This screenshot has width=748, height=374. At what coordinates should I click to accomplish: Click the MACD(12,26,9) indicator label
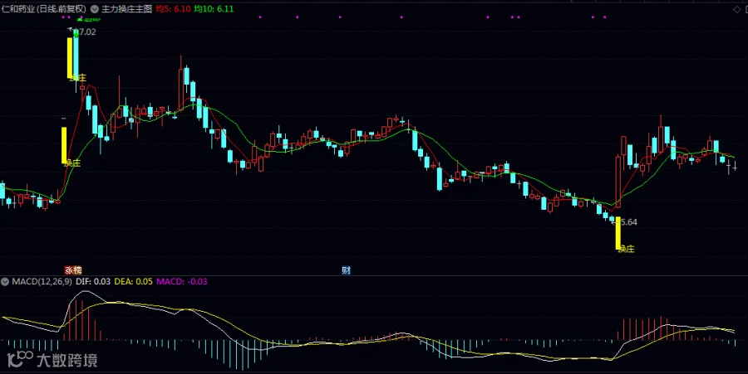click(x=42, y=282)
